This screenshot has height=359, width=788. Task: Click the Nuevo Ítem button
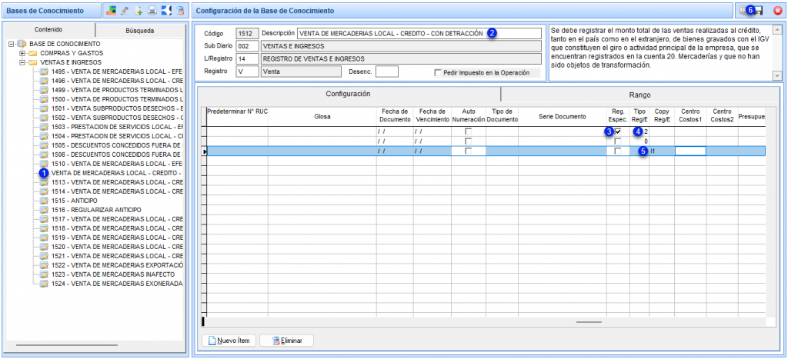(x=229, y=341)
